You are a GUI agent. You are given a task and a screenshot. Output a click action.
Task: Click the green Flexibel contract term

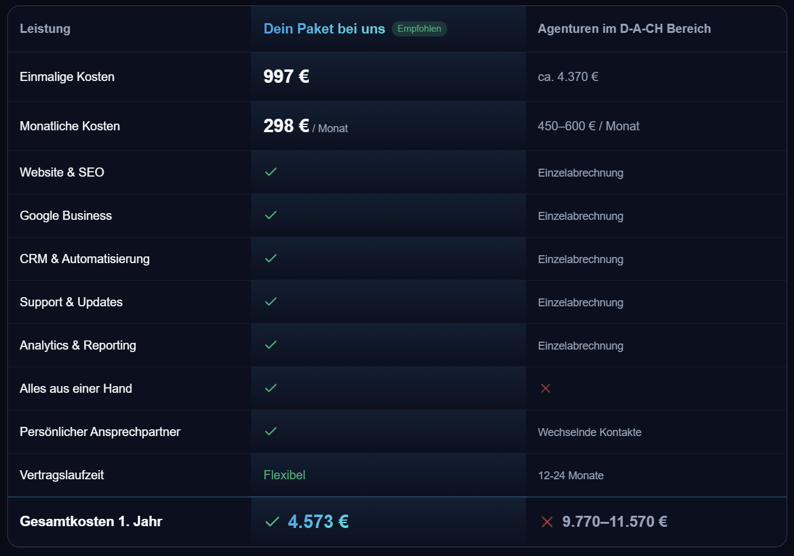pyautogui.click(x=284, y=475)
